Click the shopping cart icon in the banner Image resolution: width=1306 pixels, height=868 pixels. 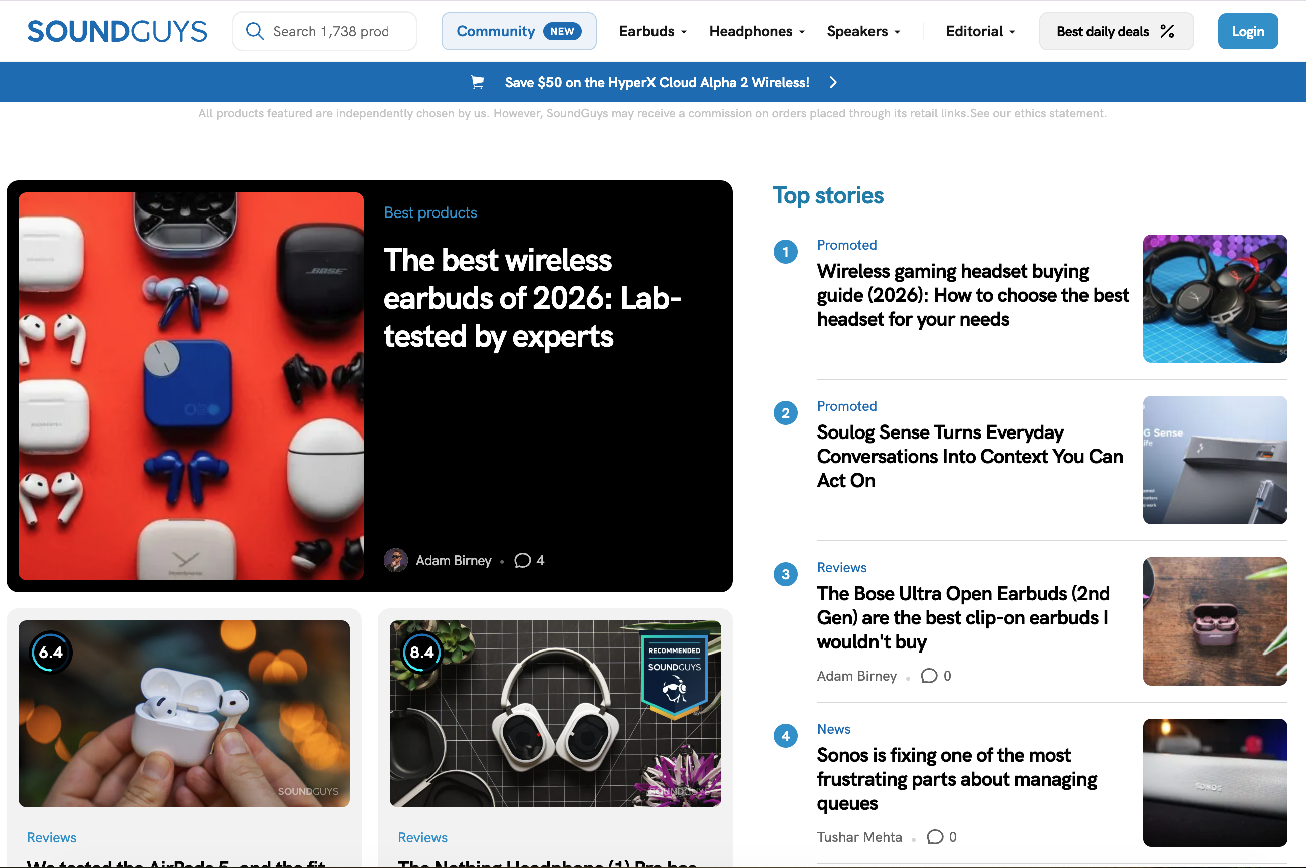477,83
